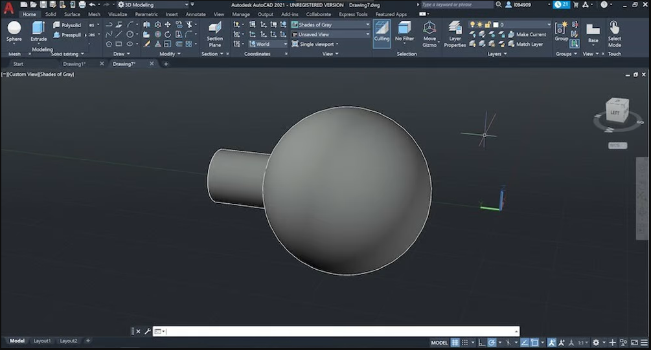
Task: Open the Single viewport dropdown
Action: tap(315, 43)
